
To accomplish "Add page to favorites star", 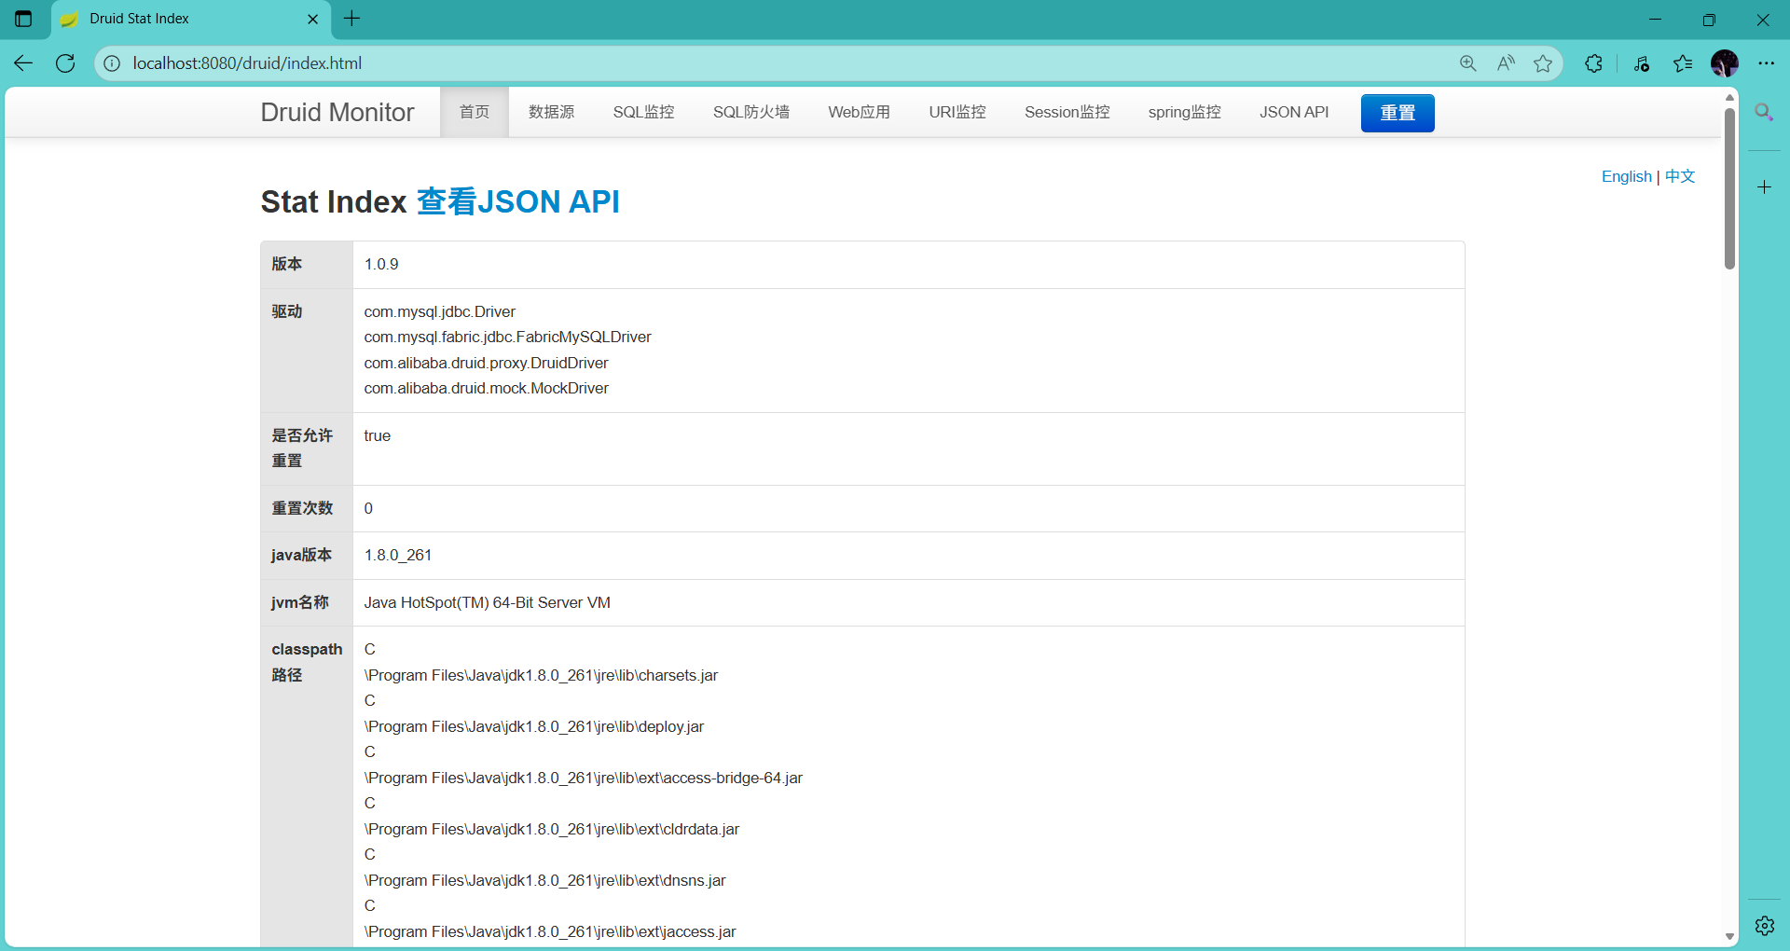I will point(1543,63).
